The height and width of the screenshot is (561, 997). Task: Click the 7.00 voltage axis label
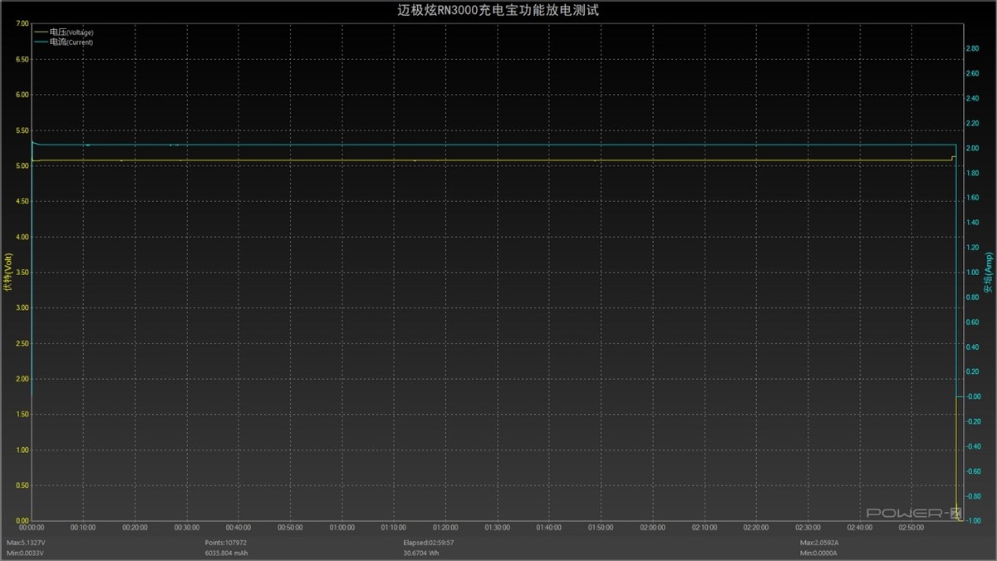pyautogui.click(x=22, y=23)
